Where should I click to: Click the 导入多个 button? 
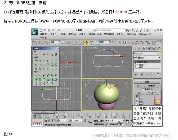click(152, 93)
